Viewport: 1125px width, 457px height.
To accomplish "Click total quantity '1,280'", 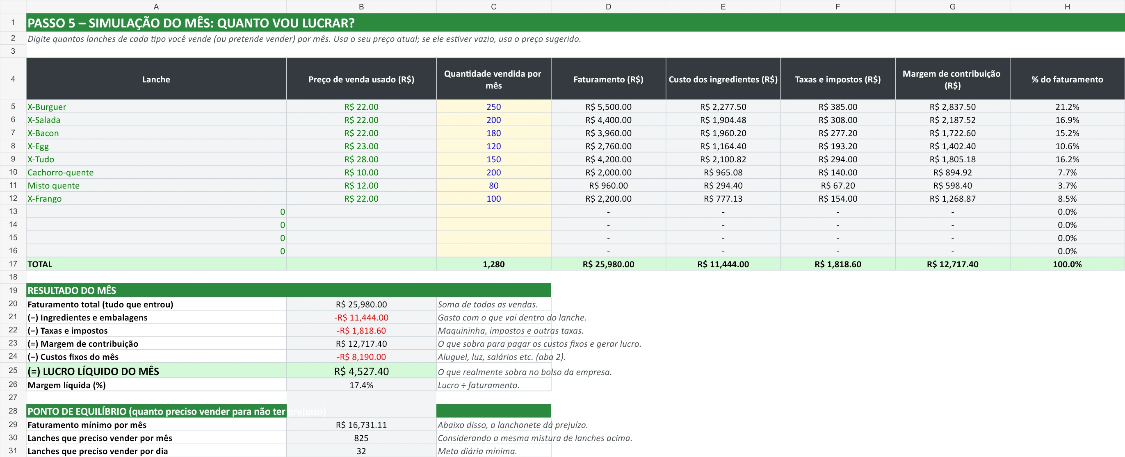I will click(493, 264).
